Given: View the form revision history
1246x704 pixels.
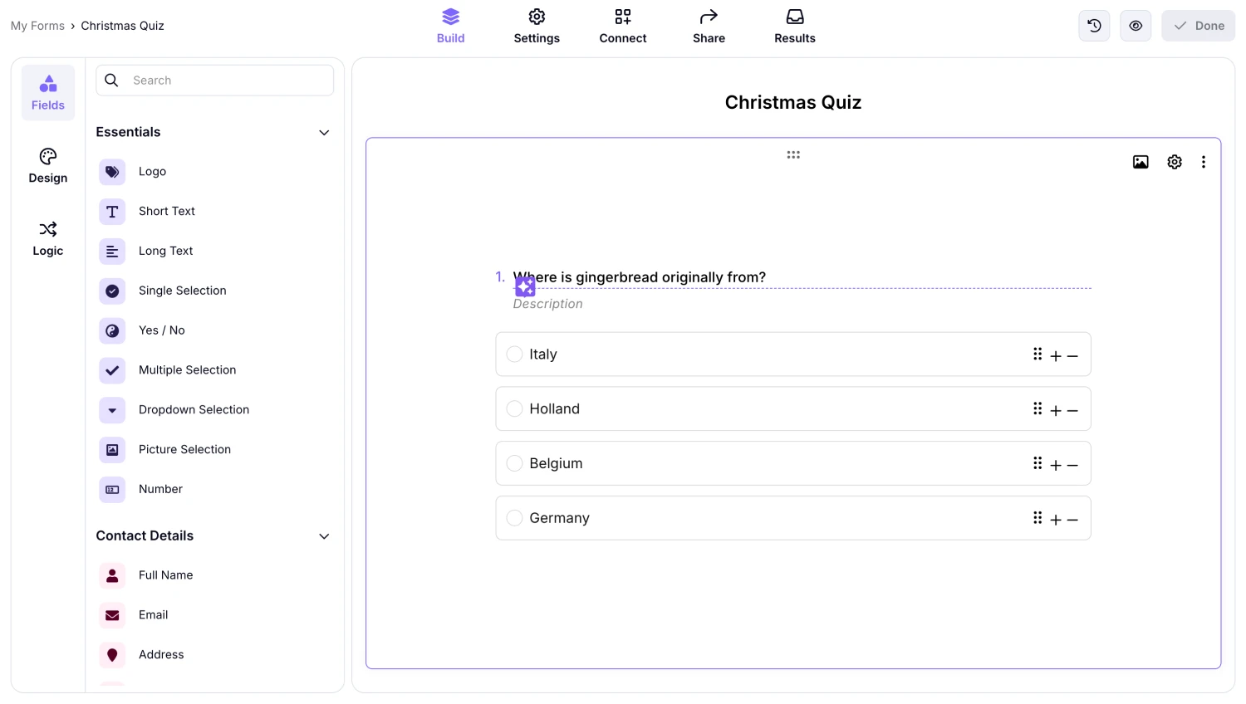Looking at the screenshot, I should click(x=1093, y=26).
